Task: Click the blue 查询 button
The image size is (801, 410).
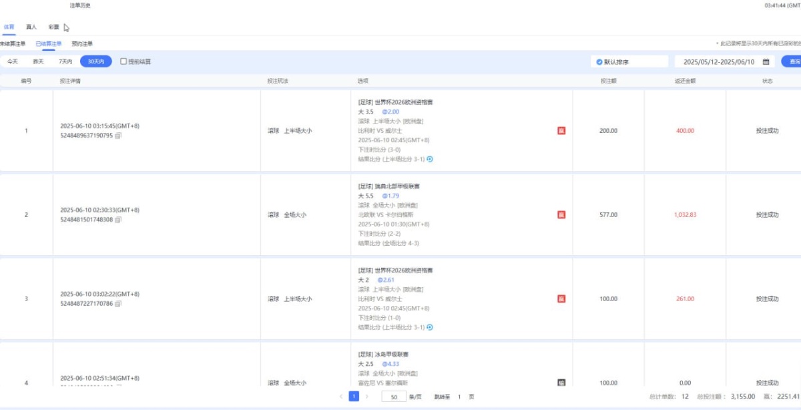Action: (793, 61)
